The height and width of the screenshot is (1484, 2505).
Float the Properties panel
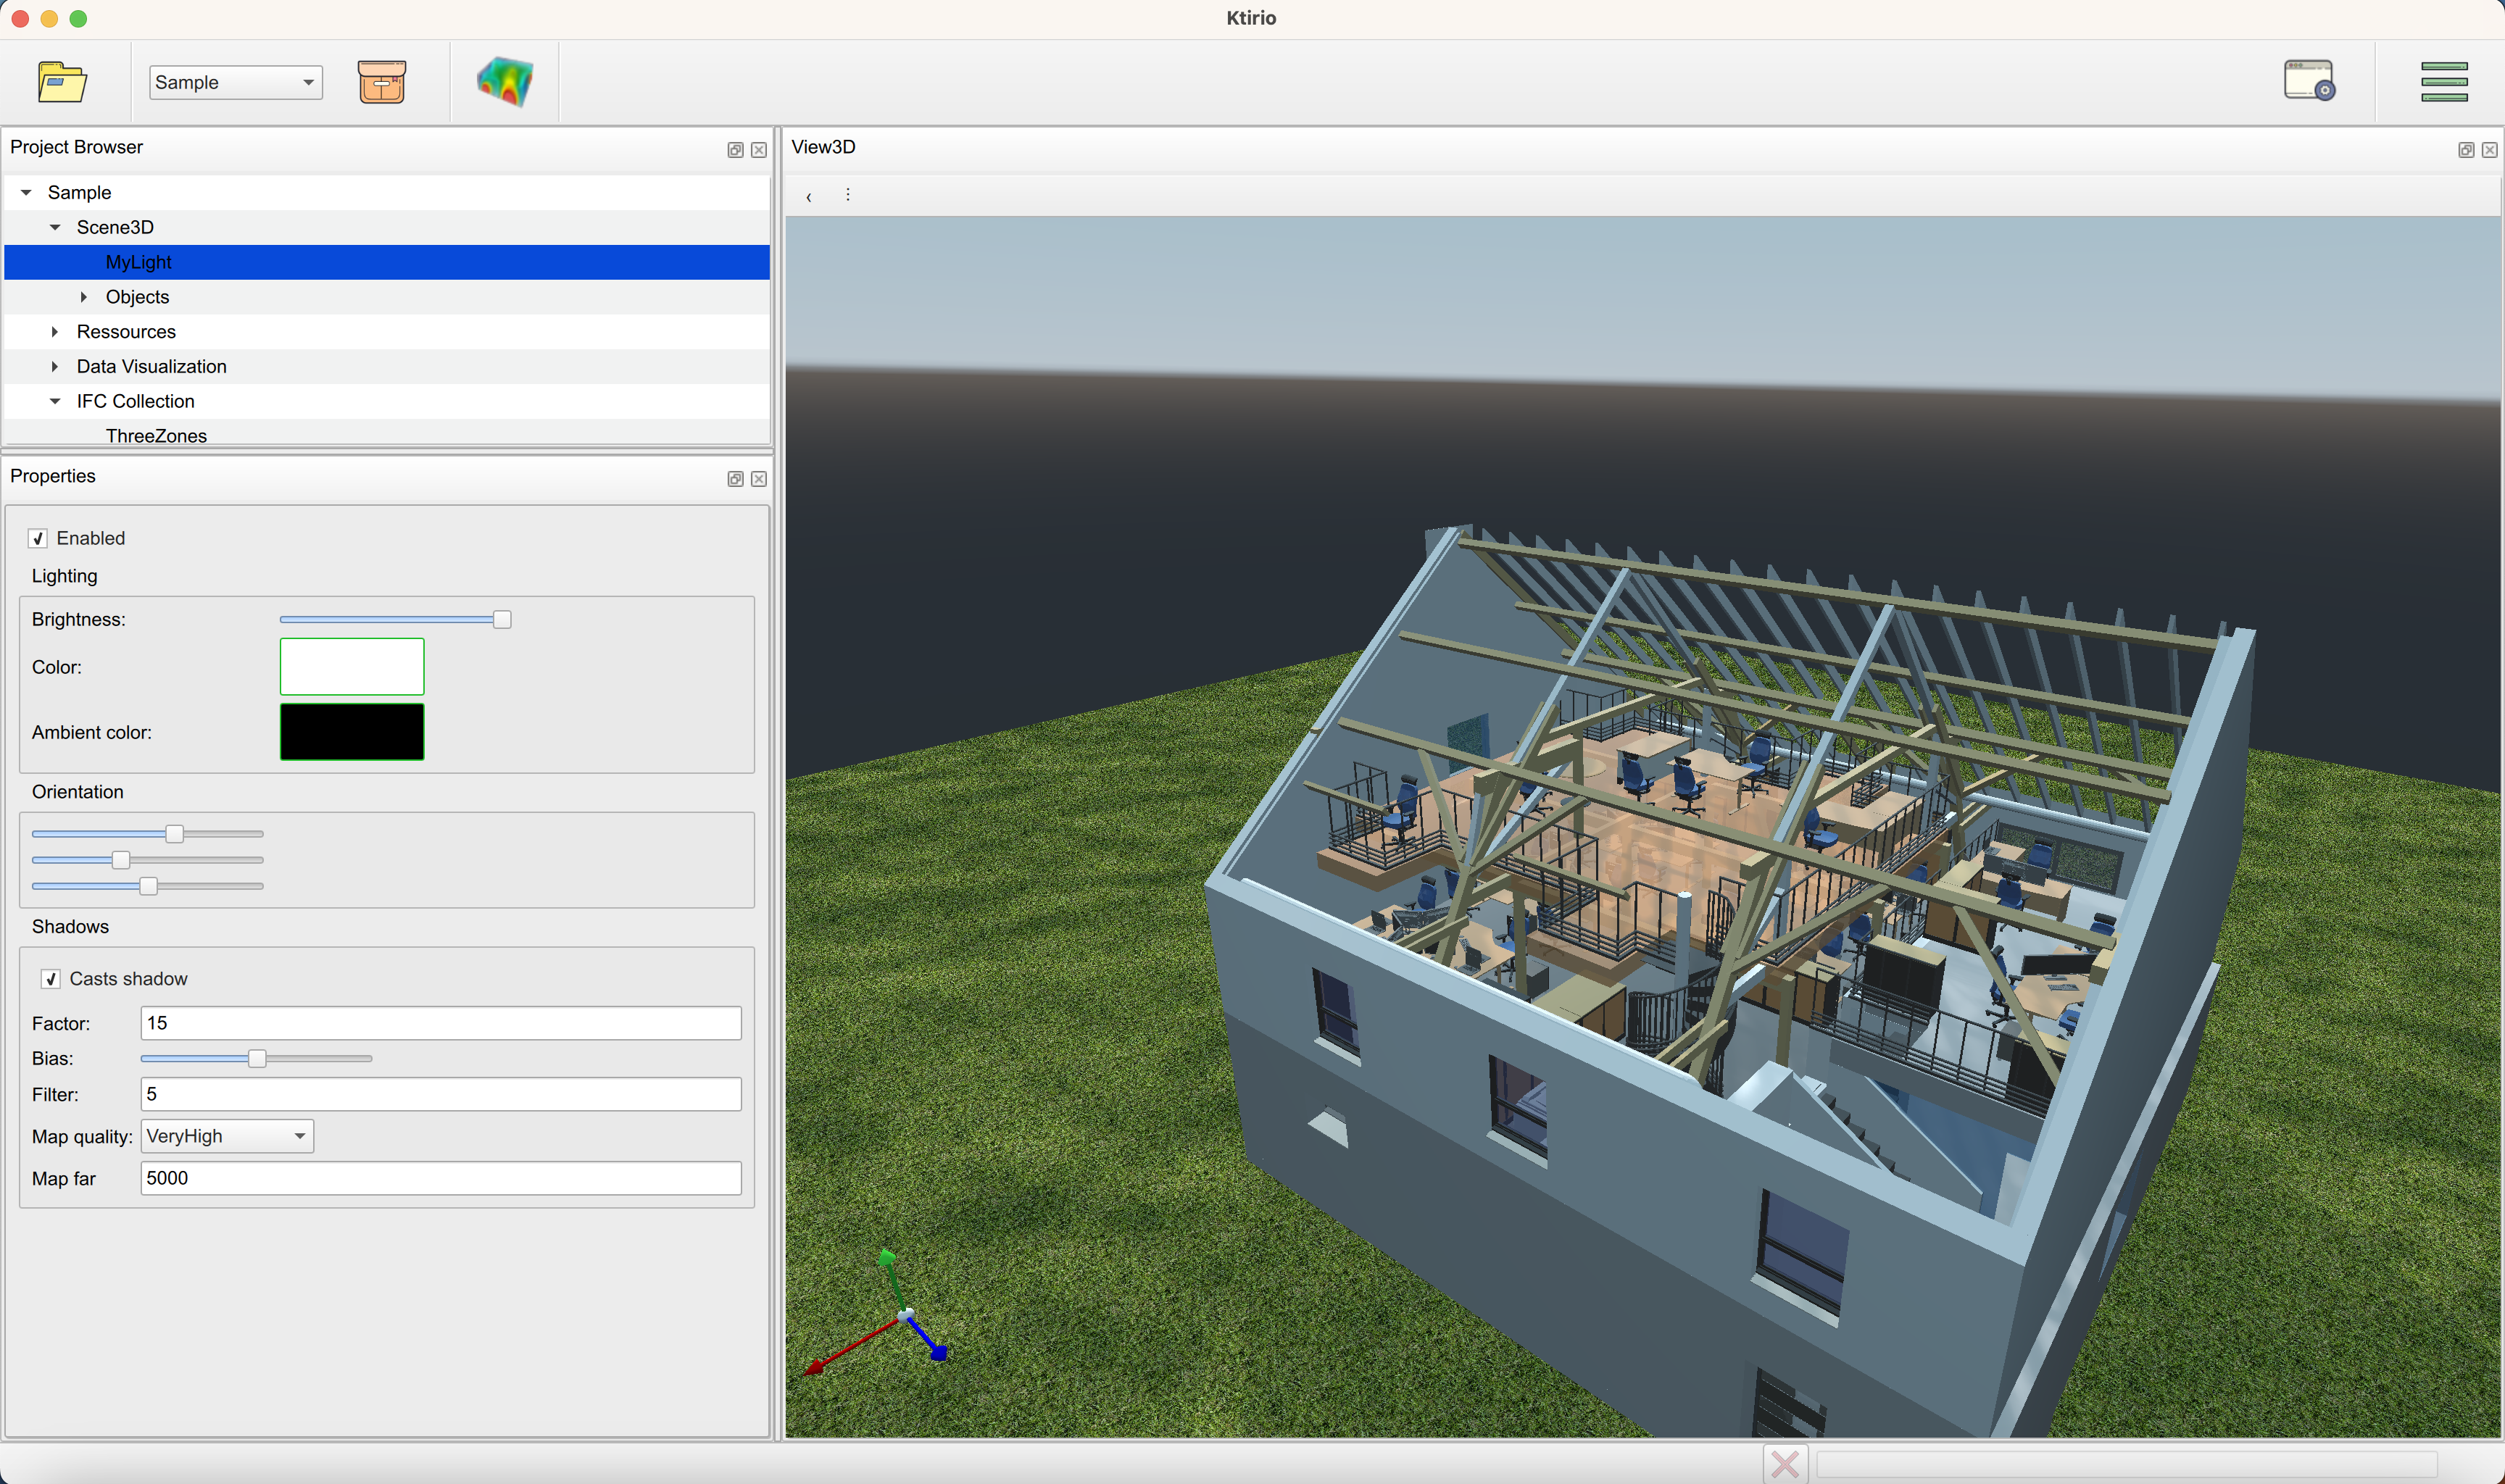[x=735, y=479]
